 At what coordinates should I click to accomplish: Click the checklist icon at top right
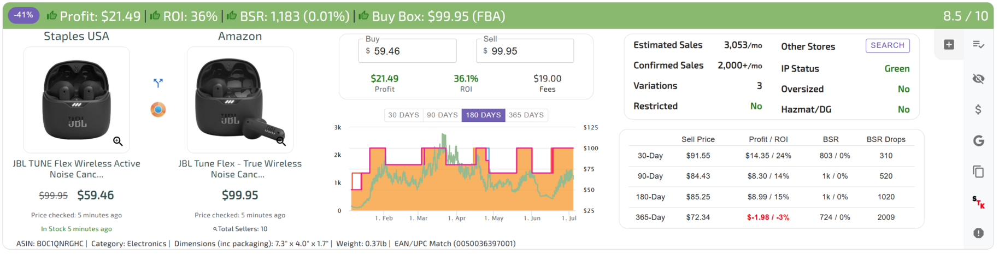coord(978,45)
